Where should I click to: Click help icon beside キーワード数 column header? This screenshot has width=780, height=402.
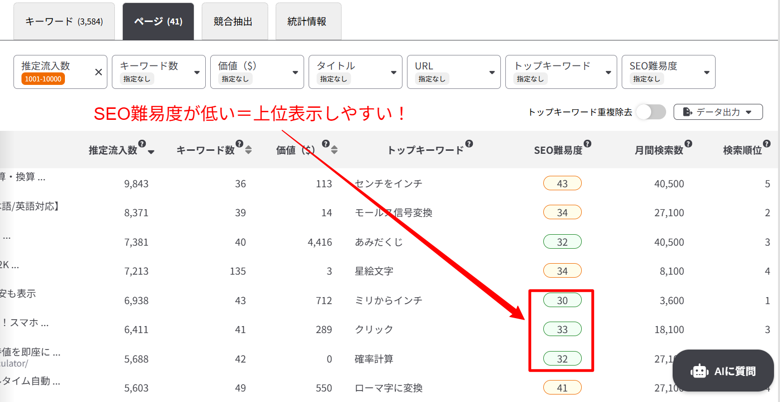click(239, 144)
